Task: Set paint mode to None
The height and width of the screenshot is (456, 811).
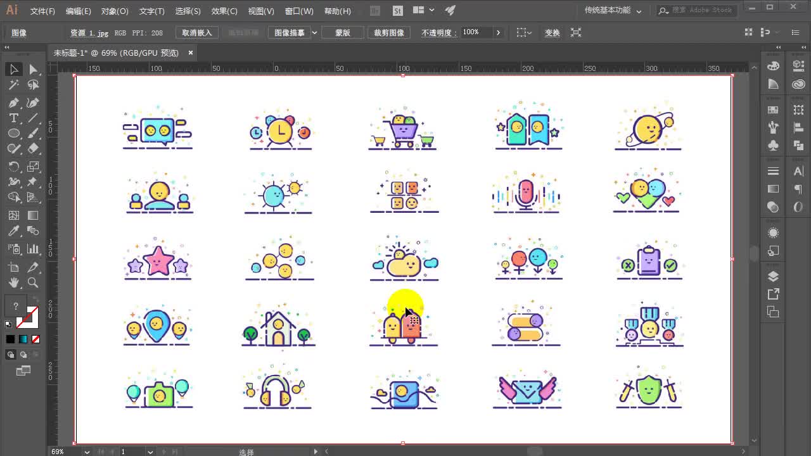Action: pos(35,339)
